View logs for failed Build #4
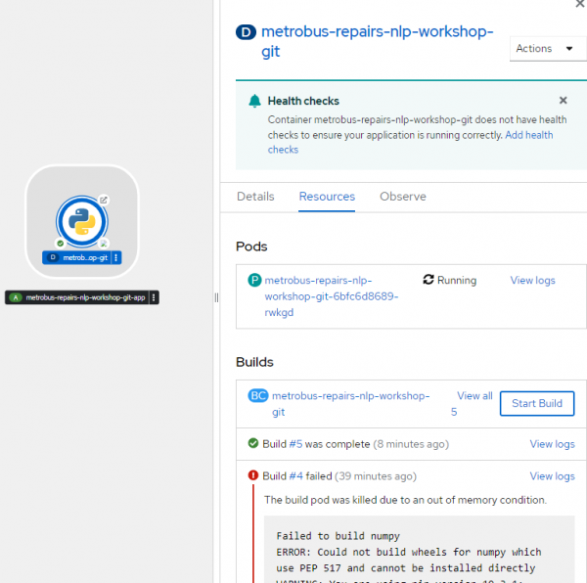587x583 pixels. coord(552,476)
